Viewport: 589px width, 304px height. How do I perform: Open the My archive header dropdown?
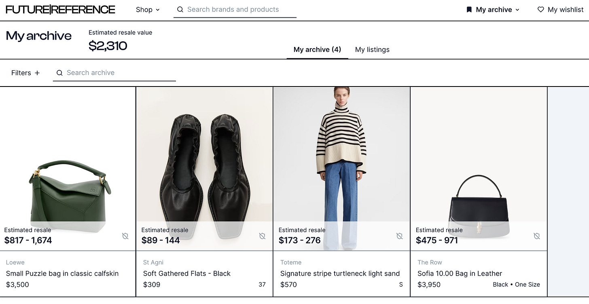pyautogui.click(x=493, y=10)
